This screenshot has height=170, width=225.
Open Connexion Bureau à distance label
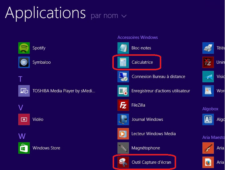pyautogui.click(x=158, y=77)
